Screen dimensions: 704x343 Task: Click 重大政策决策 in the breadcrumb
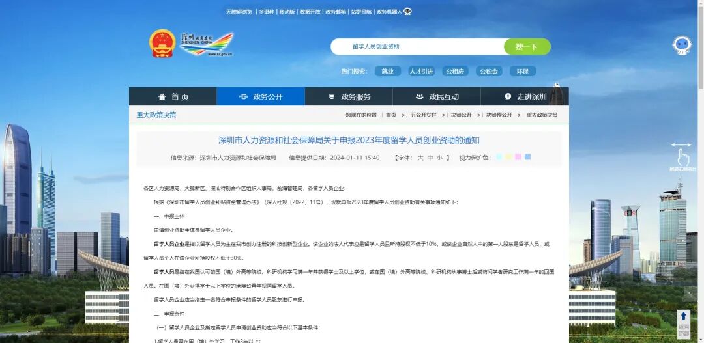(x=542, y=115)
